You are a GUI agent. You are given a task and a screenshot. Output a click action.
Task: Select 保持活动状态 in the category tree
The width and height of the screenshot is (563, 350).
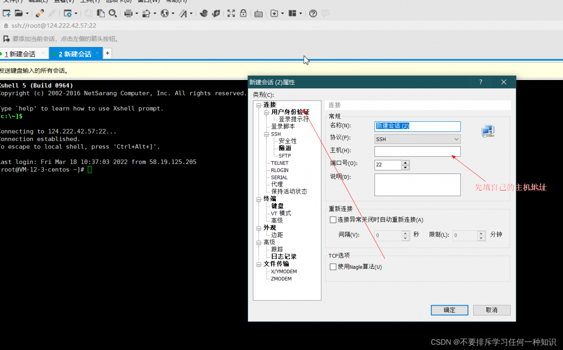pos(289,191)
